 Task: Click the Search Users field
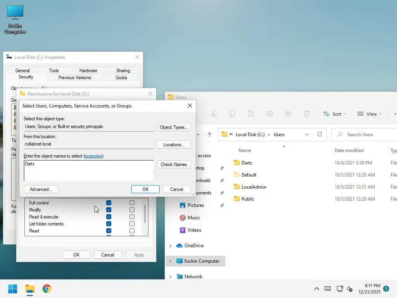364,135
